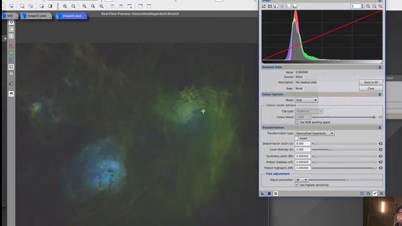Click the leftmost window icon in top toolbar
Screen dimensions: 402x226
pos(11,6)
